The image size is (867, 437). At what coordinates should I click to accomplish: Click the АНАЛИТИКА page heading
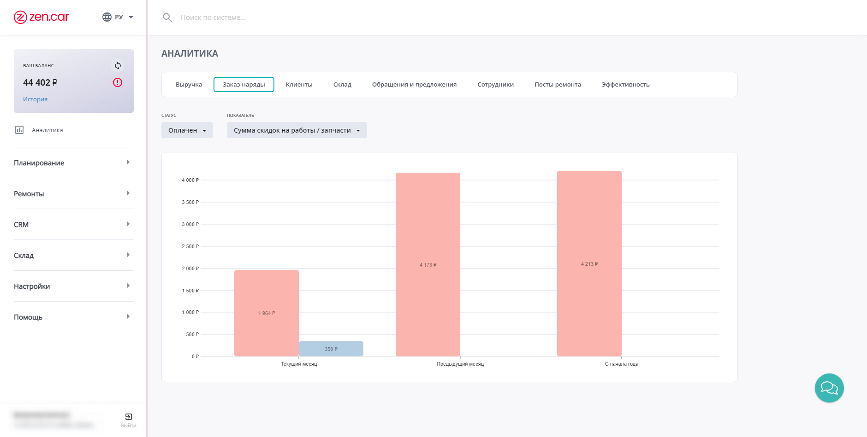(x=190, y=53)
